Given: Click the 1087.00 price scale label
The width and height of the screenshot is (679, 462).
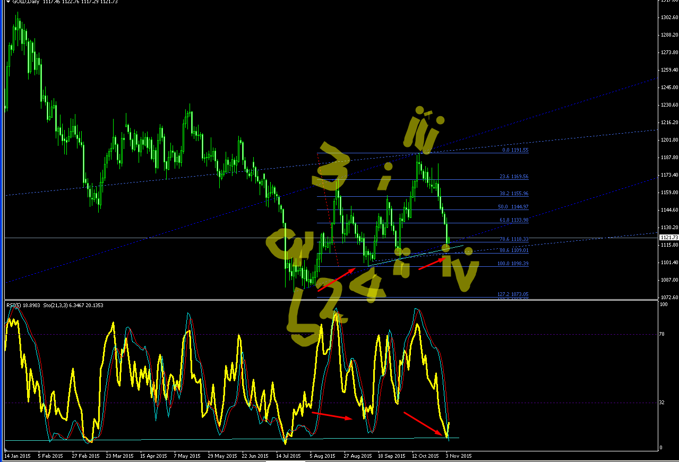Looking at the screenshot, I should coord(670,280).
